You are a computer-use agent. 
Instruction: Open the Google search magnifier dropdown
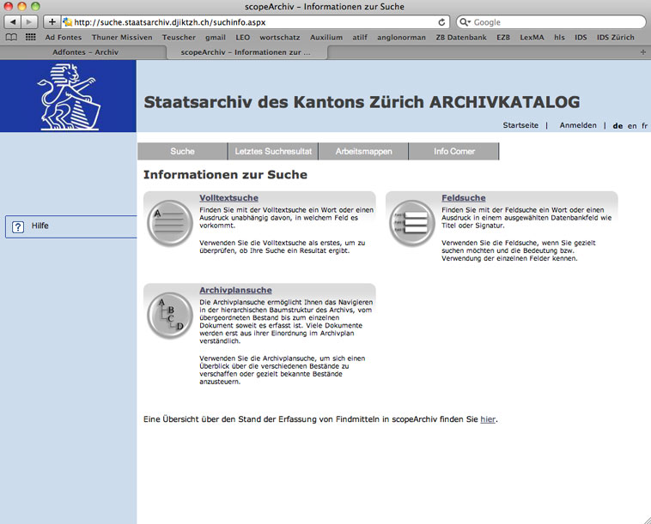[465, 22]
